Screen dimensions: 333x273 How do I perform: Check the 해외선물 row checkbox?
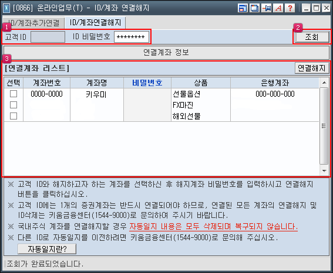[x=14, y=116]
